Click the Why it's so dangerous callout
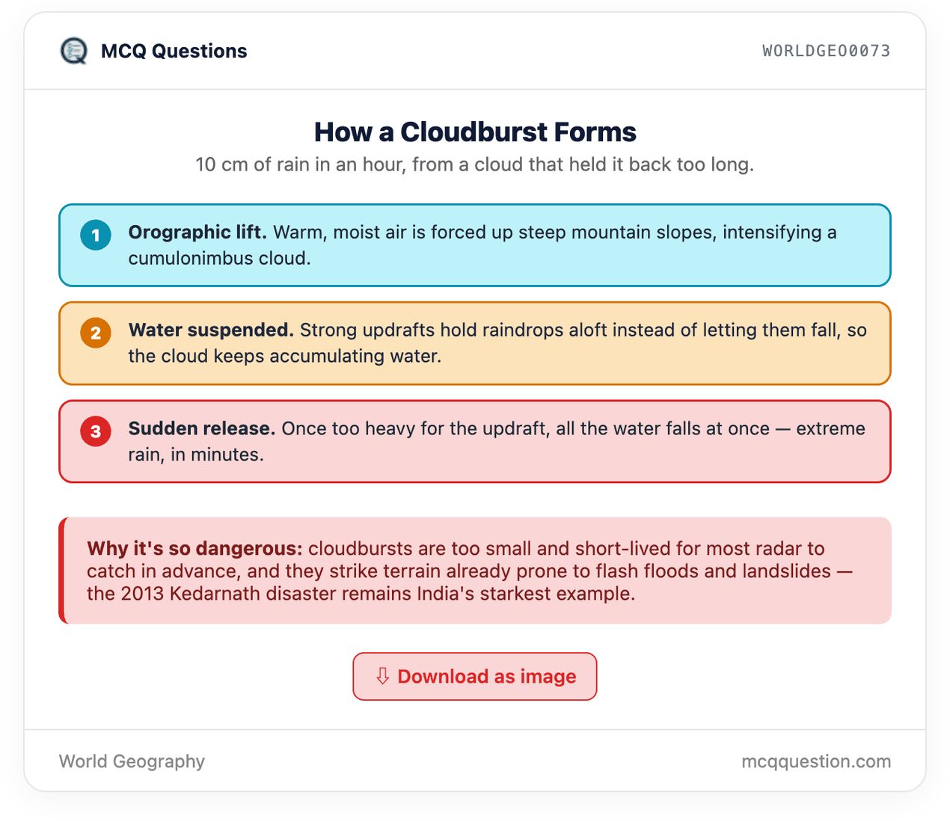 coord(475,571)
